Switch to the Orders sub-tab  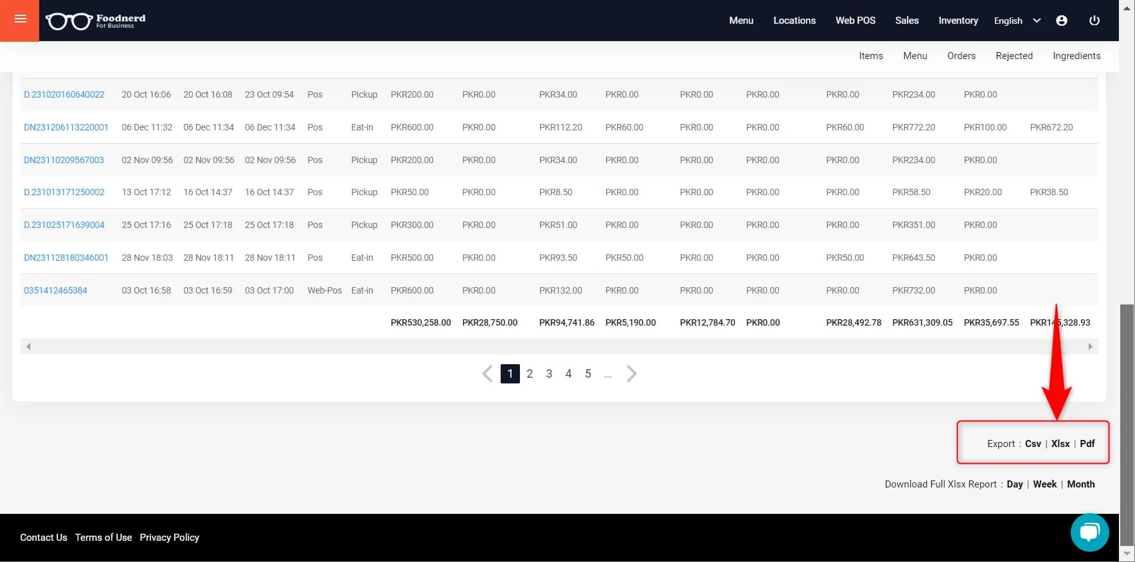pos(961,56)
